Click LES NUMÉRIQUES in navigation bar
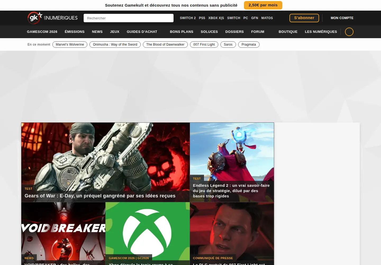This screenshot has height=265, width=381. 321,32
